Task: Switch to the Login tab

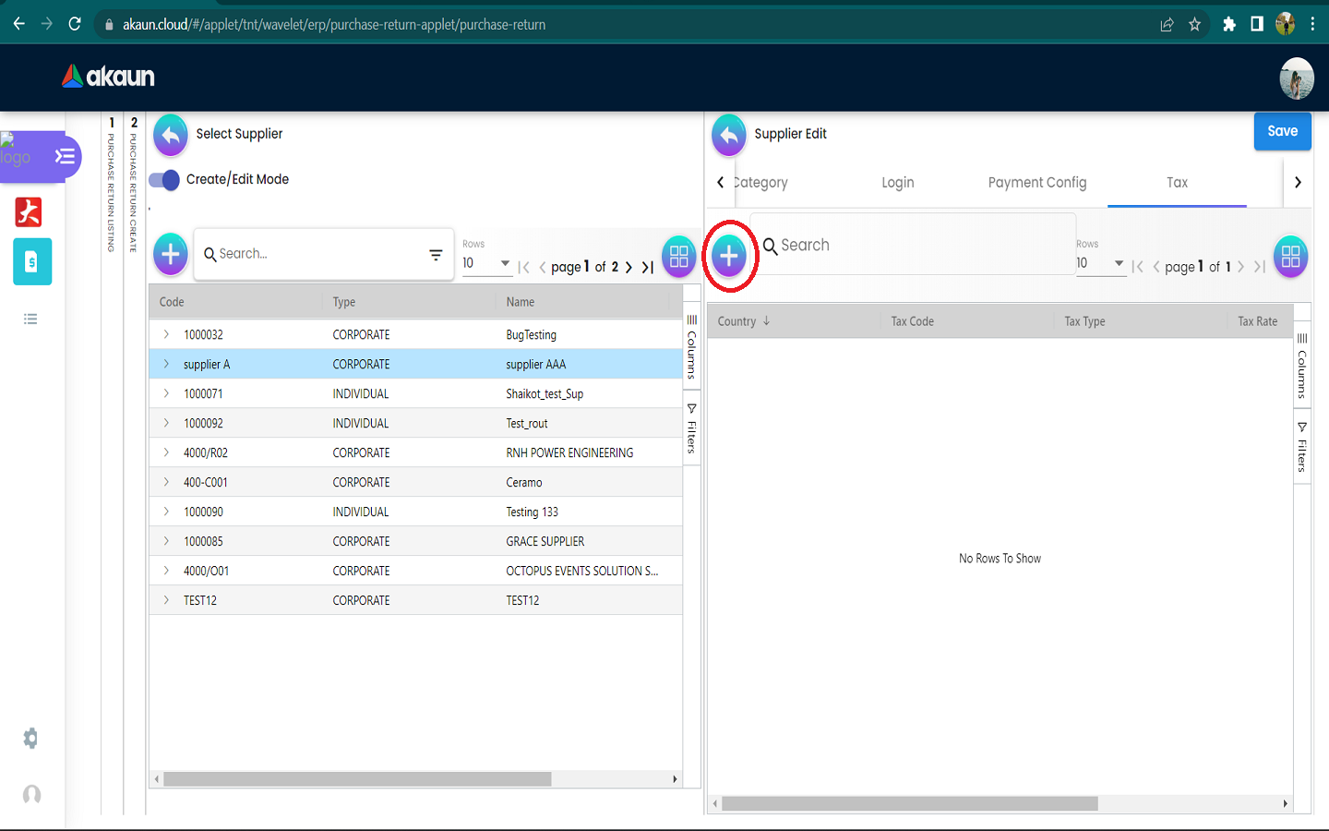Action: (897, 183)
